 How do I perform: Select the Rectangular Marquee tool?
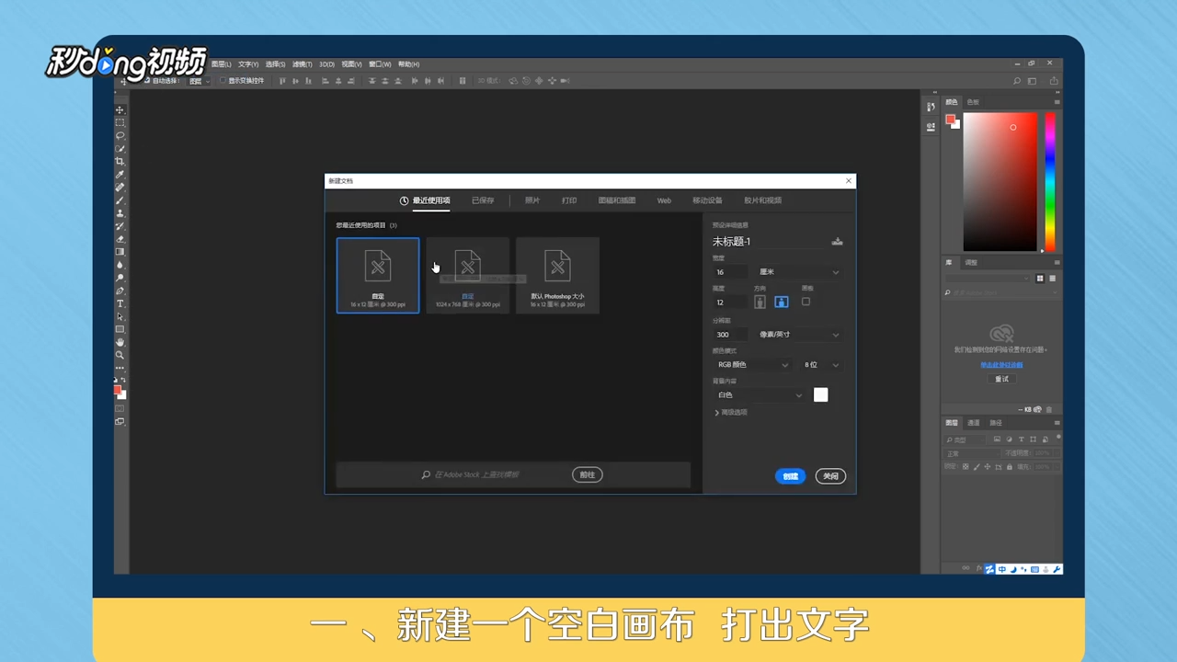click(120, 122)
